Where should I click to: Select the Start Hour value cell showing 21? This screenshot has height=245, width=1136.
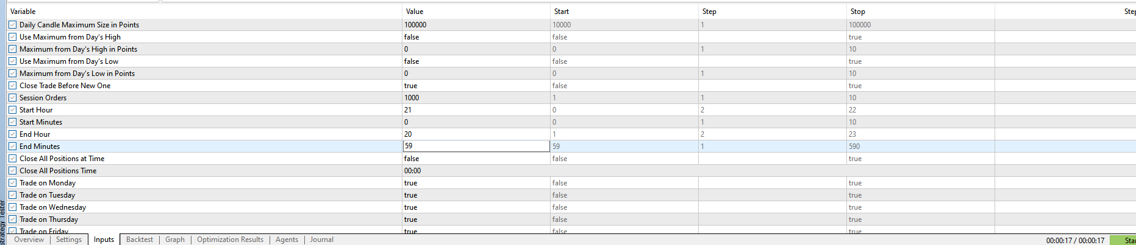click(x=476, y=110)
